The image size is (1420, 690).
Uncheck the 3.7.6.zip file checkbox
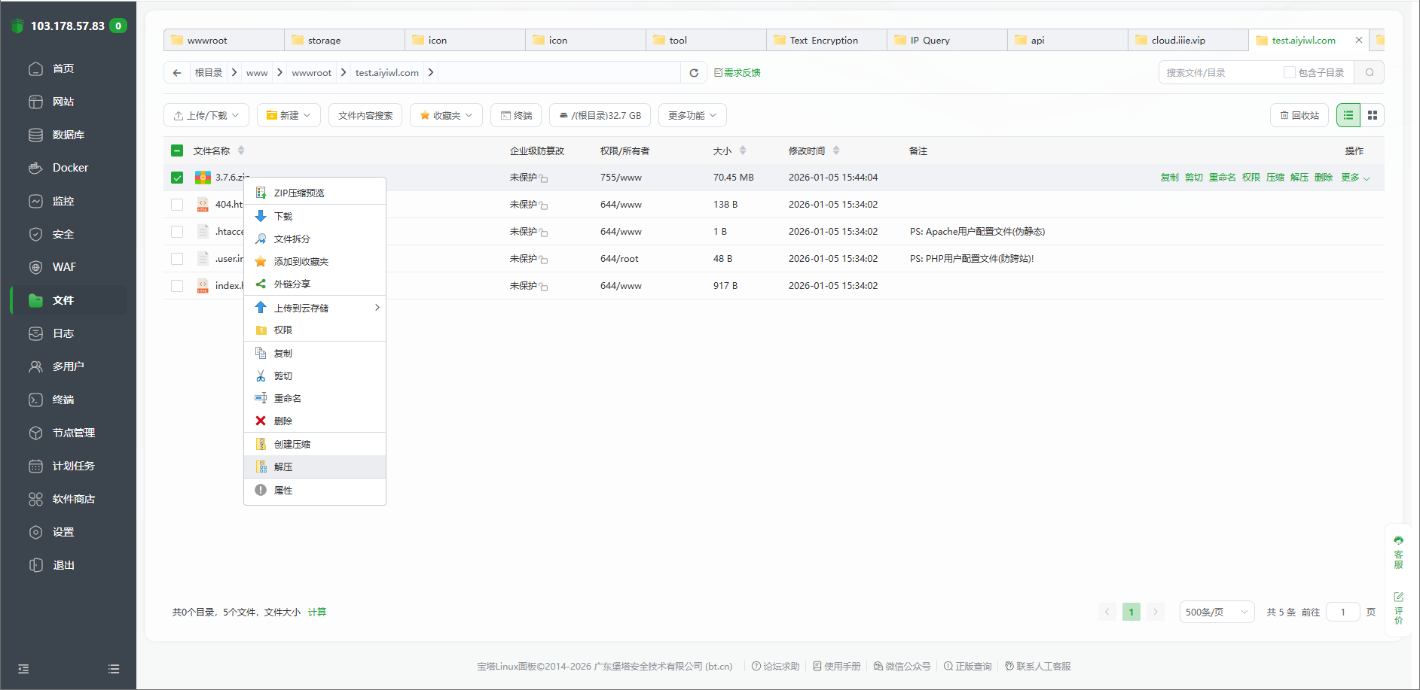click(x=177, y=178)
